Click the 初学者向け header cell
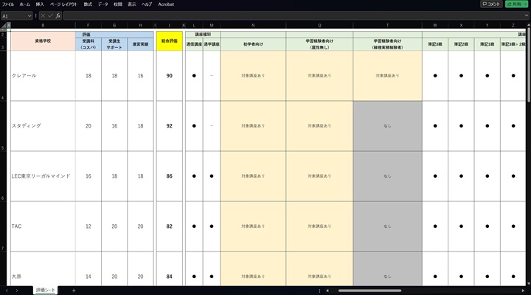Image resolution: width=531 pixels, height=295 pixels. [253, 44]
